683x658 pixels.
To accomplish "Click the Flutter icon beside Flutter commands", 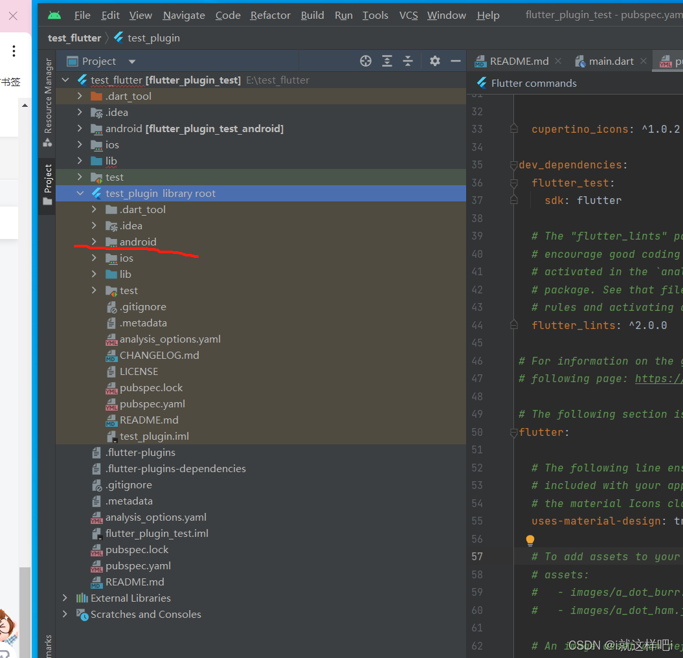I will click(482, 83).
